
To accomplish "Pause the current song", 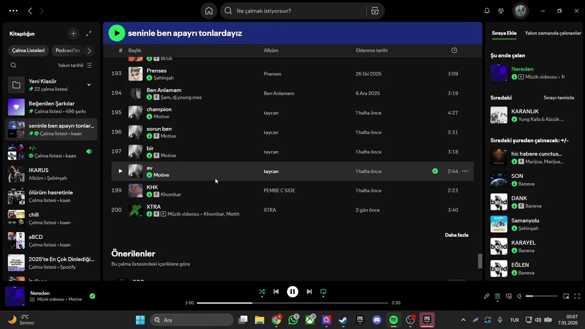I will click(292, 292).
